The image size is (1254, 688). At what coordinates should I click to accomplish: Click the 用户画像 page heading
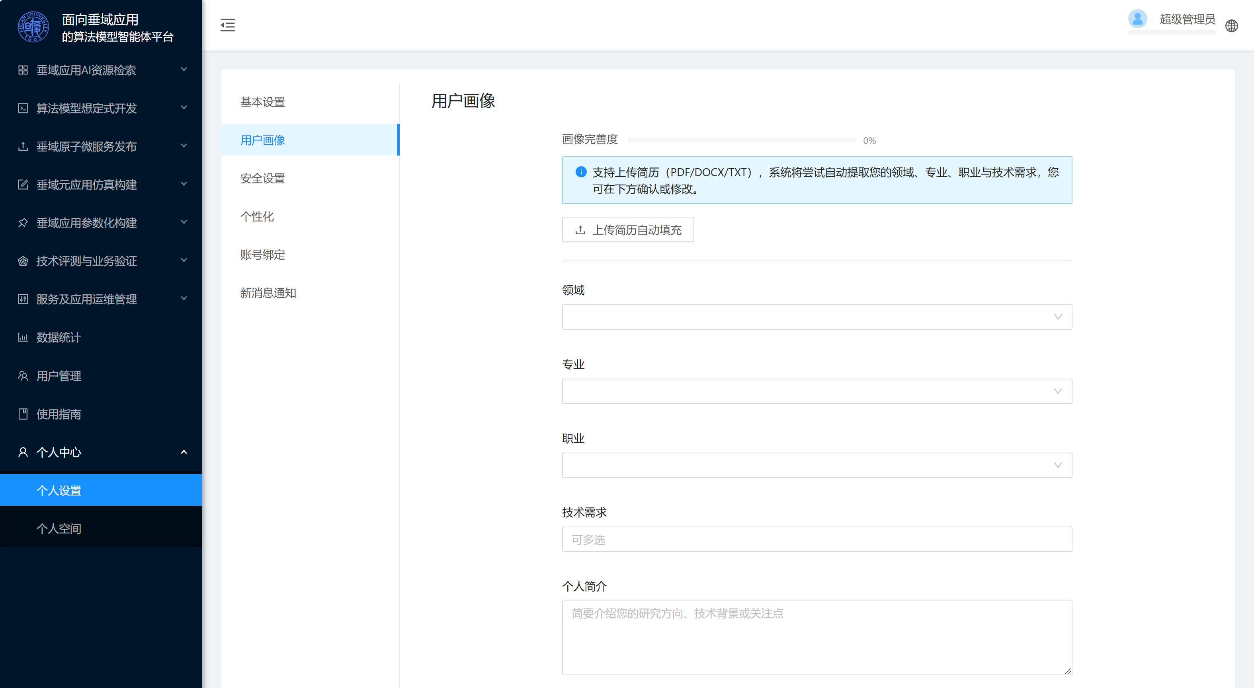(463, 101)
